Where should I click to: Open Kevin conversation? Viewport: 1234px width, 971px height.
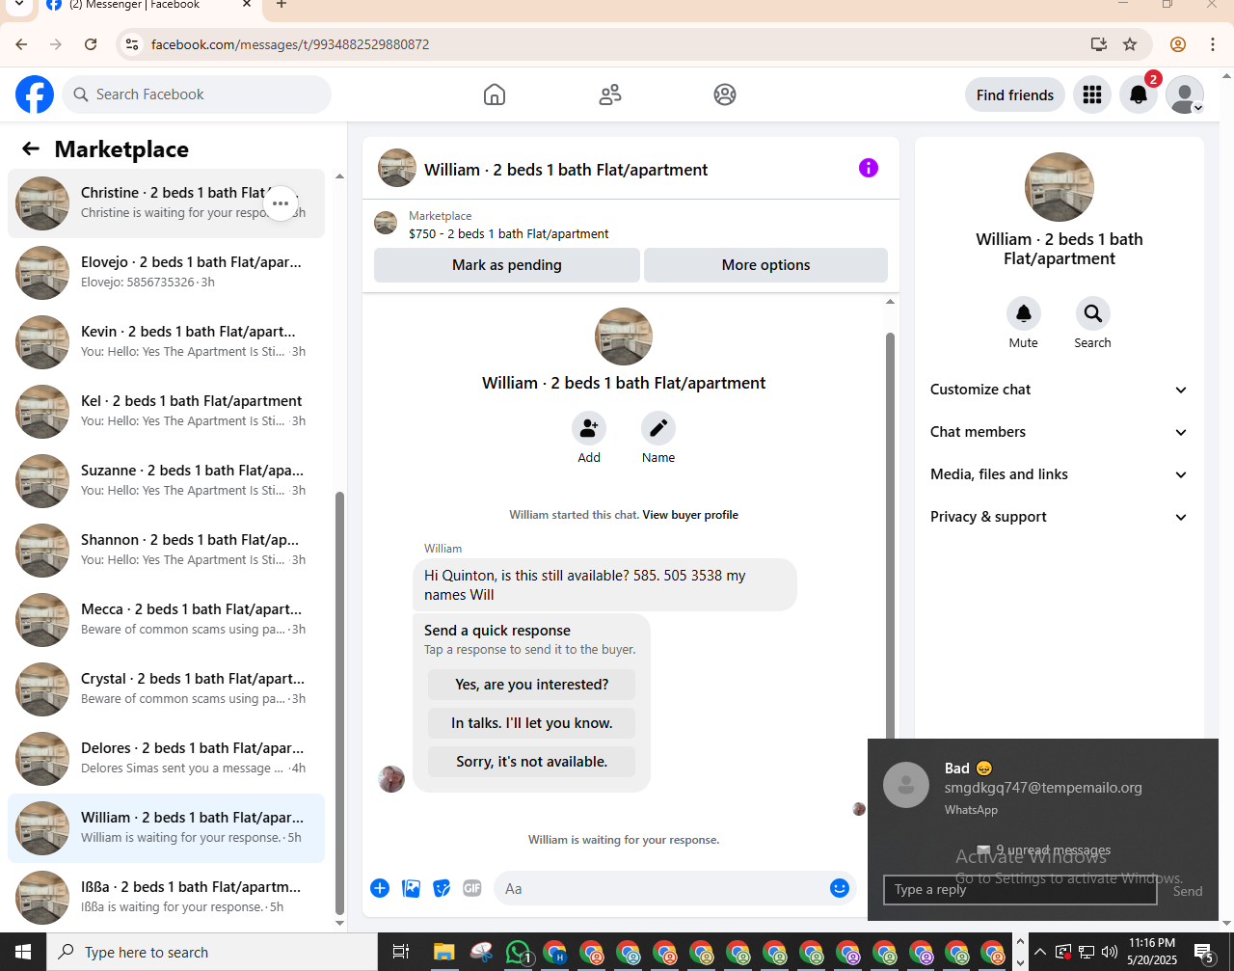(166, 342)
